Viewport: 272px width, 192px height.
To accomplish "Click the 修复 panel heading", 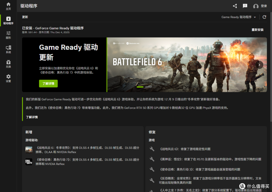I will coord(152,132).
